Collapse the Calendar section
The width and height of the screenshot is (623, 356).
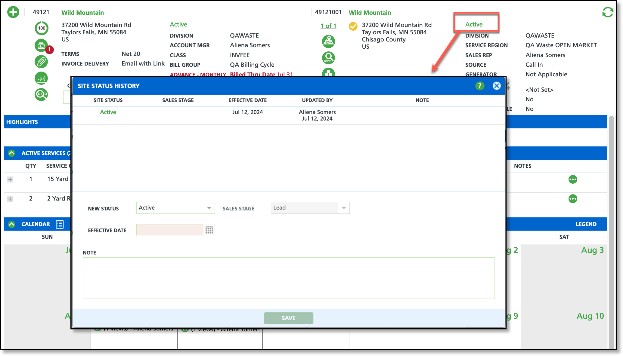pyautogui.click(x=12, y=224)
